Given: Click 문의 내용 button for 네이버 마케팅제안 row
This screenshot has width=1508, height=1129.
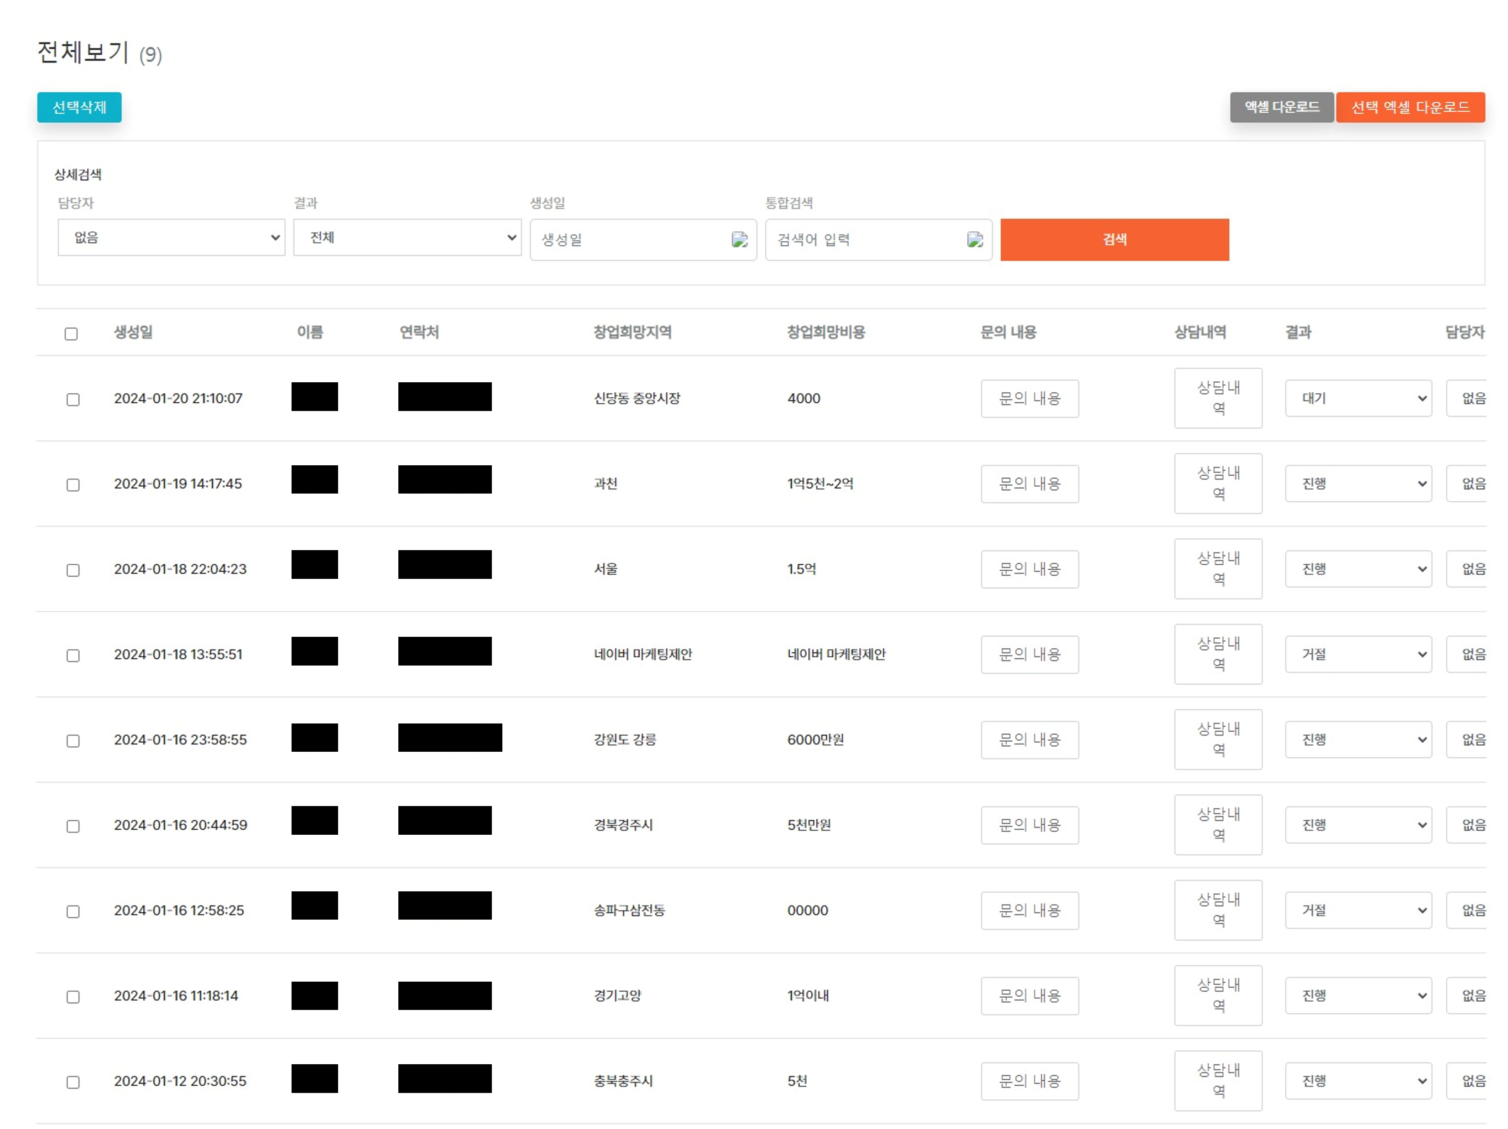Looking at the screenshot, I should pos(1029,654).
